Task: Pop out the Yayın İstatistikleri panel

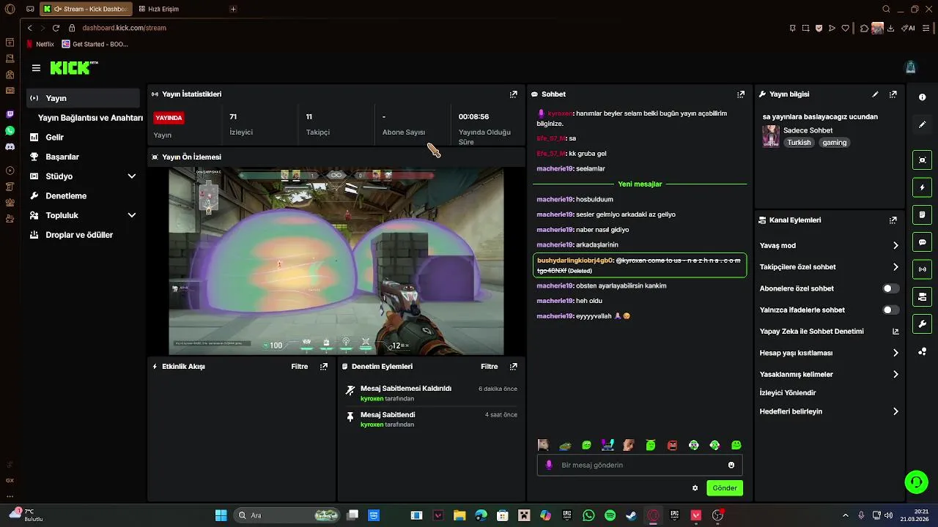Action: coord(514,94)
